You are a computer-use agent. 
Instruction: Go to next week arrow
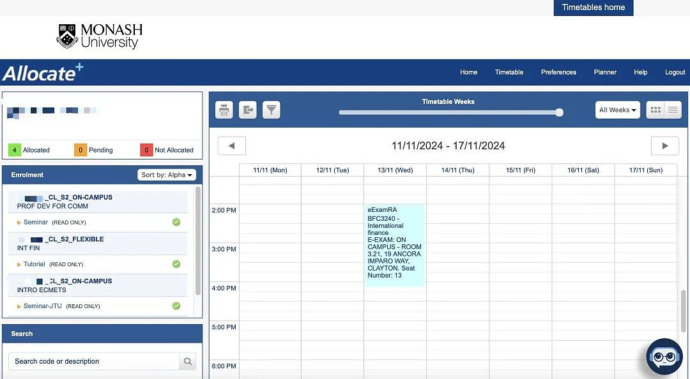coord(665,146)
